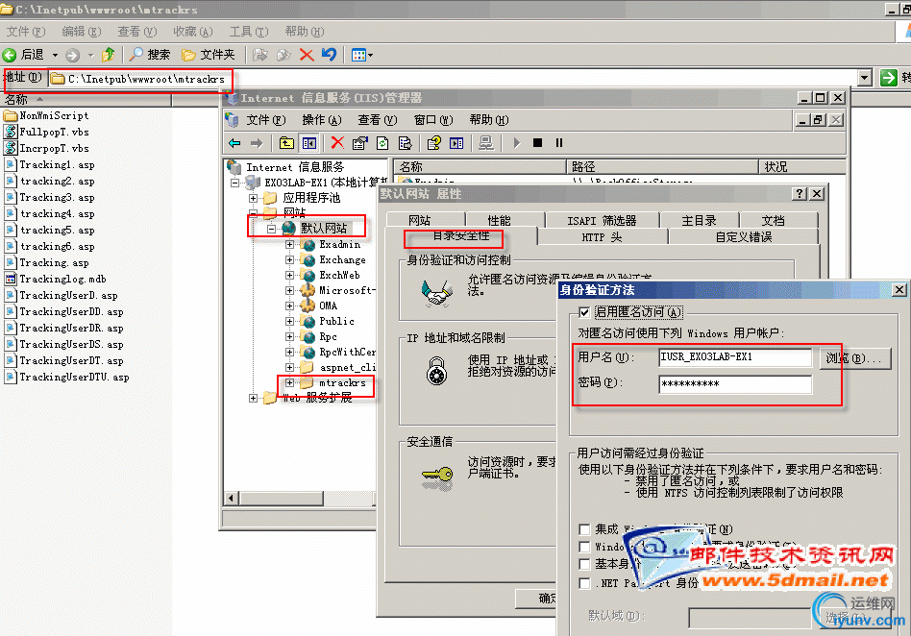This screenshot has height=636, width=911.
Task: Toggle the Explorer Folders (文件夹) pane
Action: pyautogui.click(x=208, y=55)
